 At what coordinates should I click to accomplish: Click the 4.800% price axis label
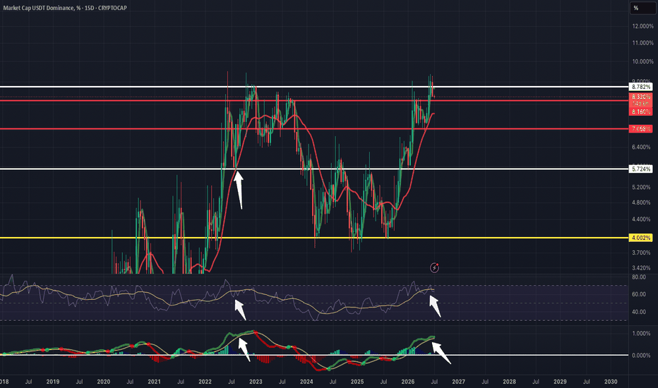click(x=641, y=202)
